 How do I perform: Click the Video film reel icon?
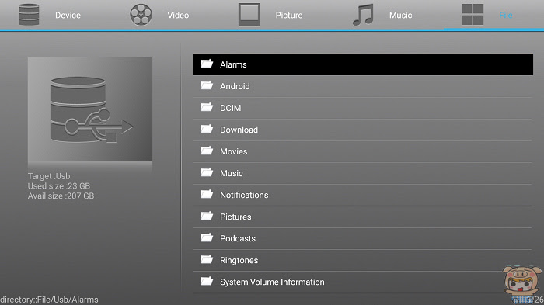coord(141,15)
